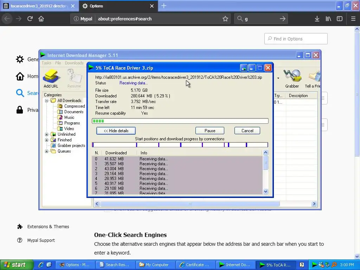Select the Home category house icon
The height and width of the screenshot is (270, 360).
coord(20,76)
